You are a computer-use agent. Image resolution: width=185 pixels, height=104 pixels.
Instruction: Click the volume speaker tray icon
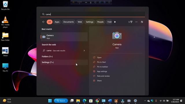pos(164,101)
